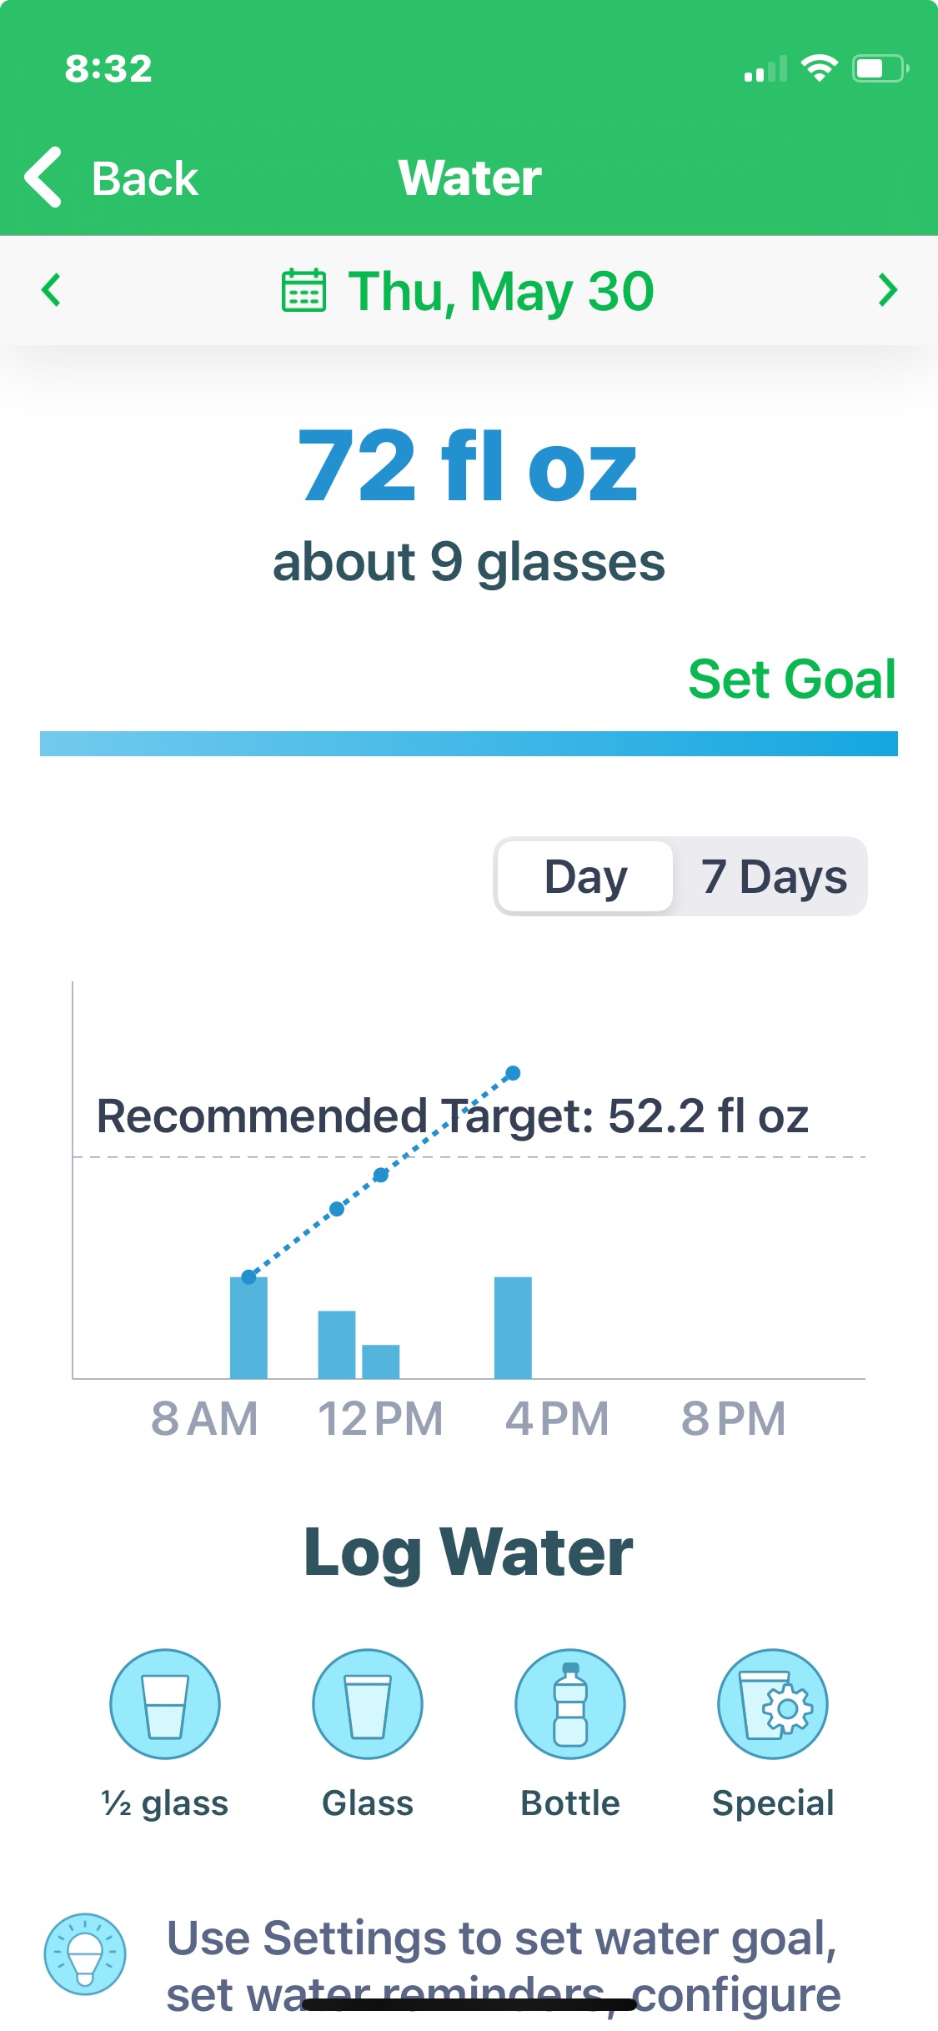Open the Special water amount option

point(773,1705)
